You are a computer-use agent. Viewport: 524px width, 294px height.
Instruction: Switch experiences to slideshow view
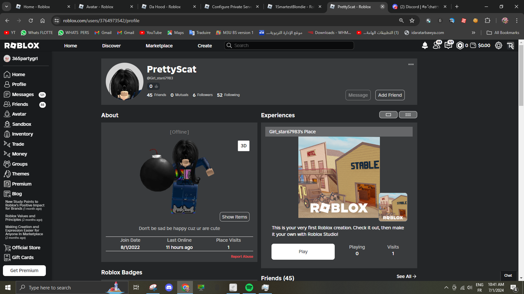tap(388, 115)
